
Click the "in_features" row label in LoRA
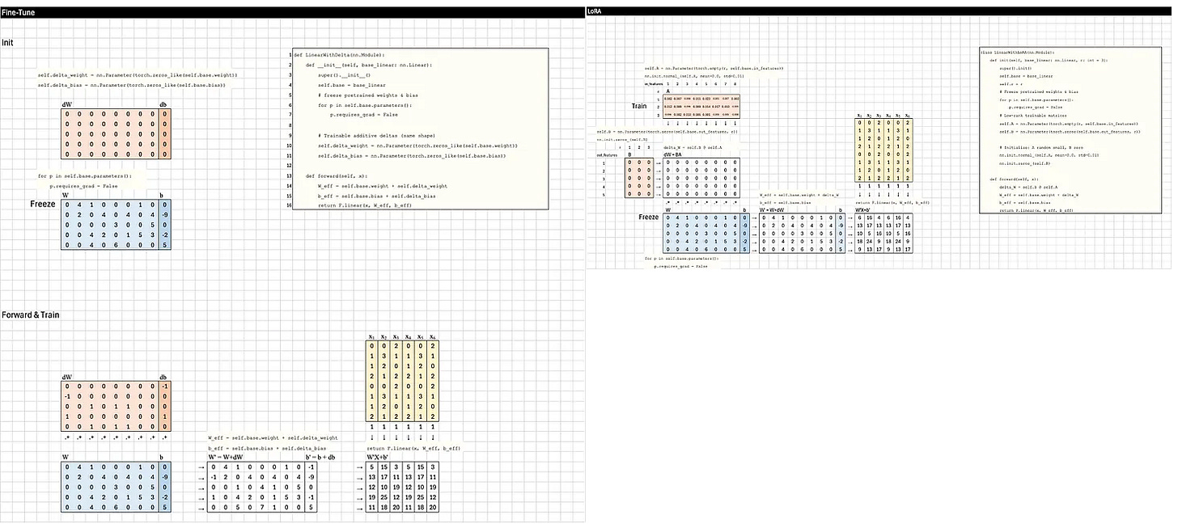pos(652,83)
